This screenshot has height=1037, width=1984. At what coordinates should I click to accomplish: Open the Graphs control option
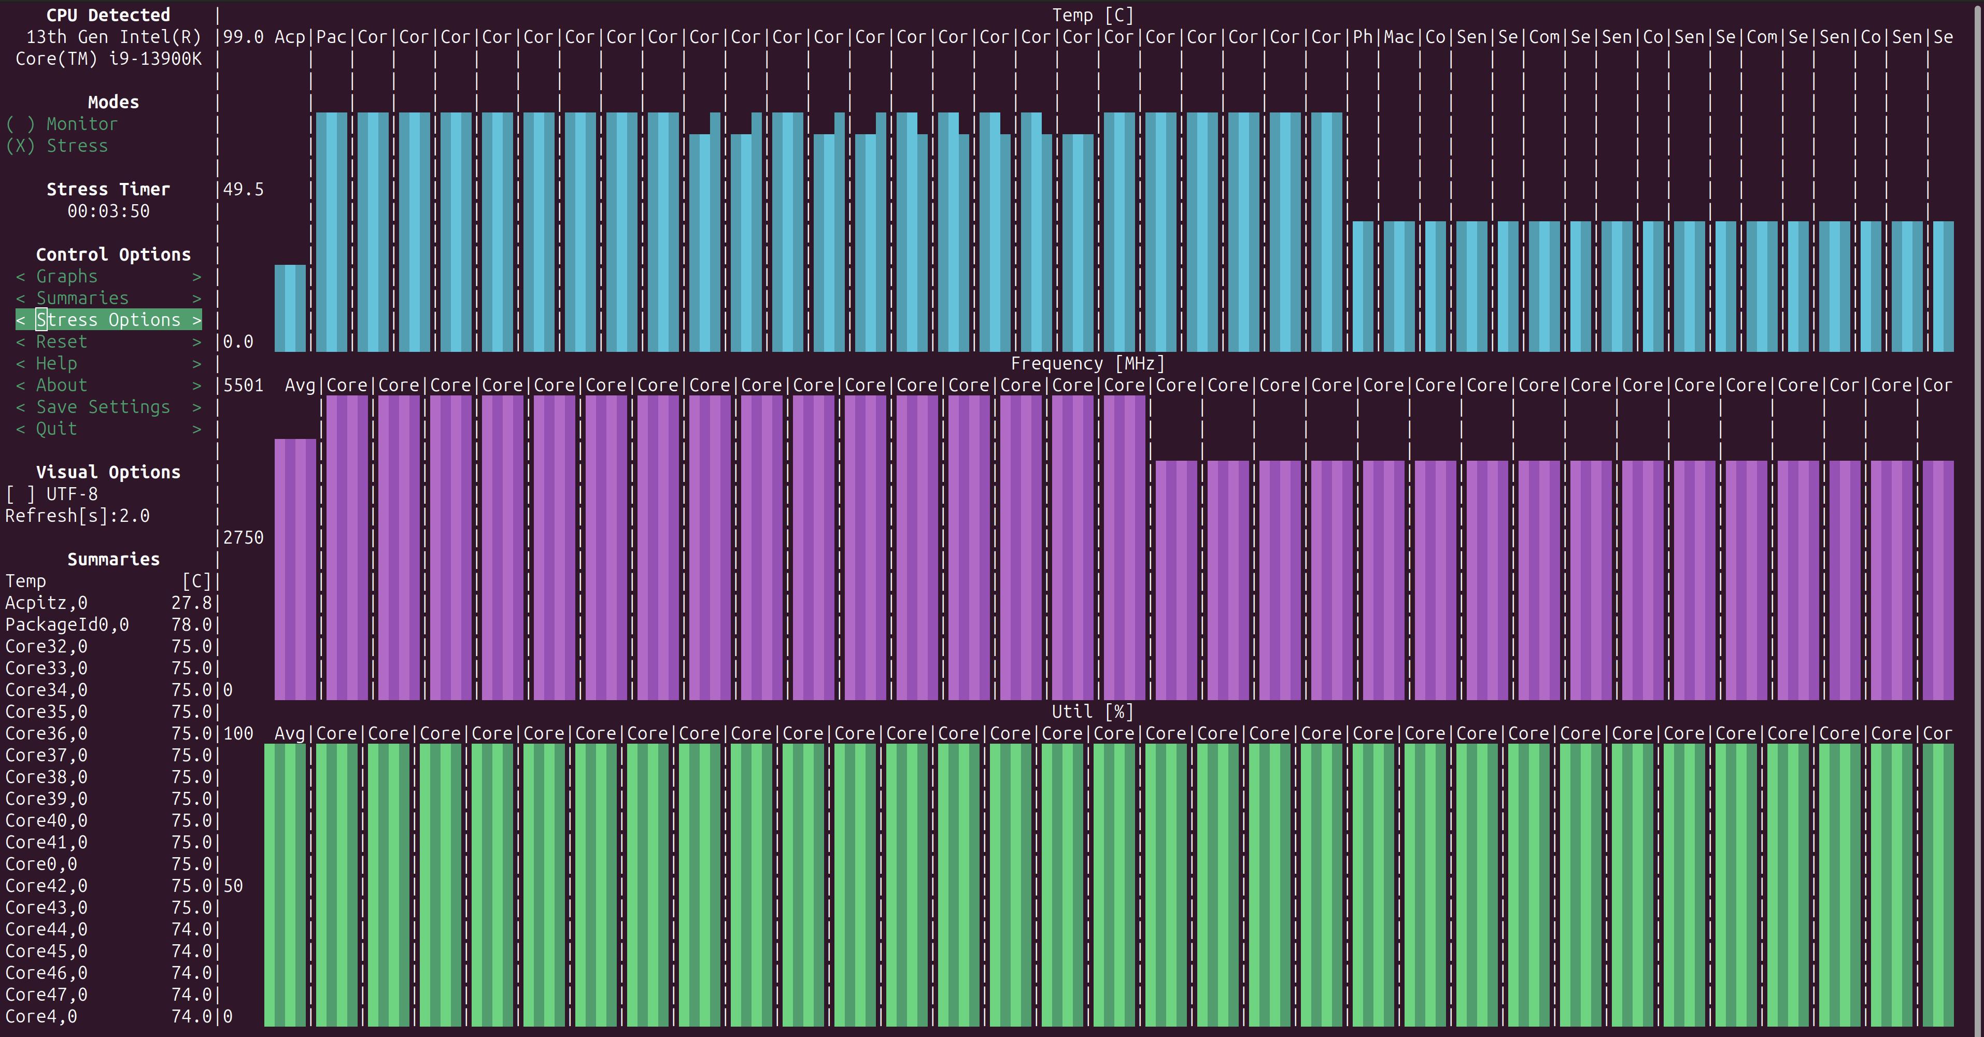pyautogui.click(x=67, y=276)
